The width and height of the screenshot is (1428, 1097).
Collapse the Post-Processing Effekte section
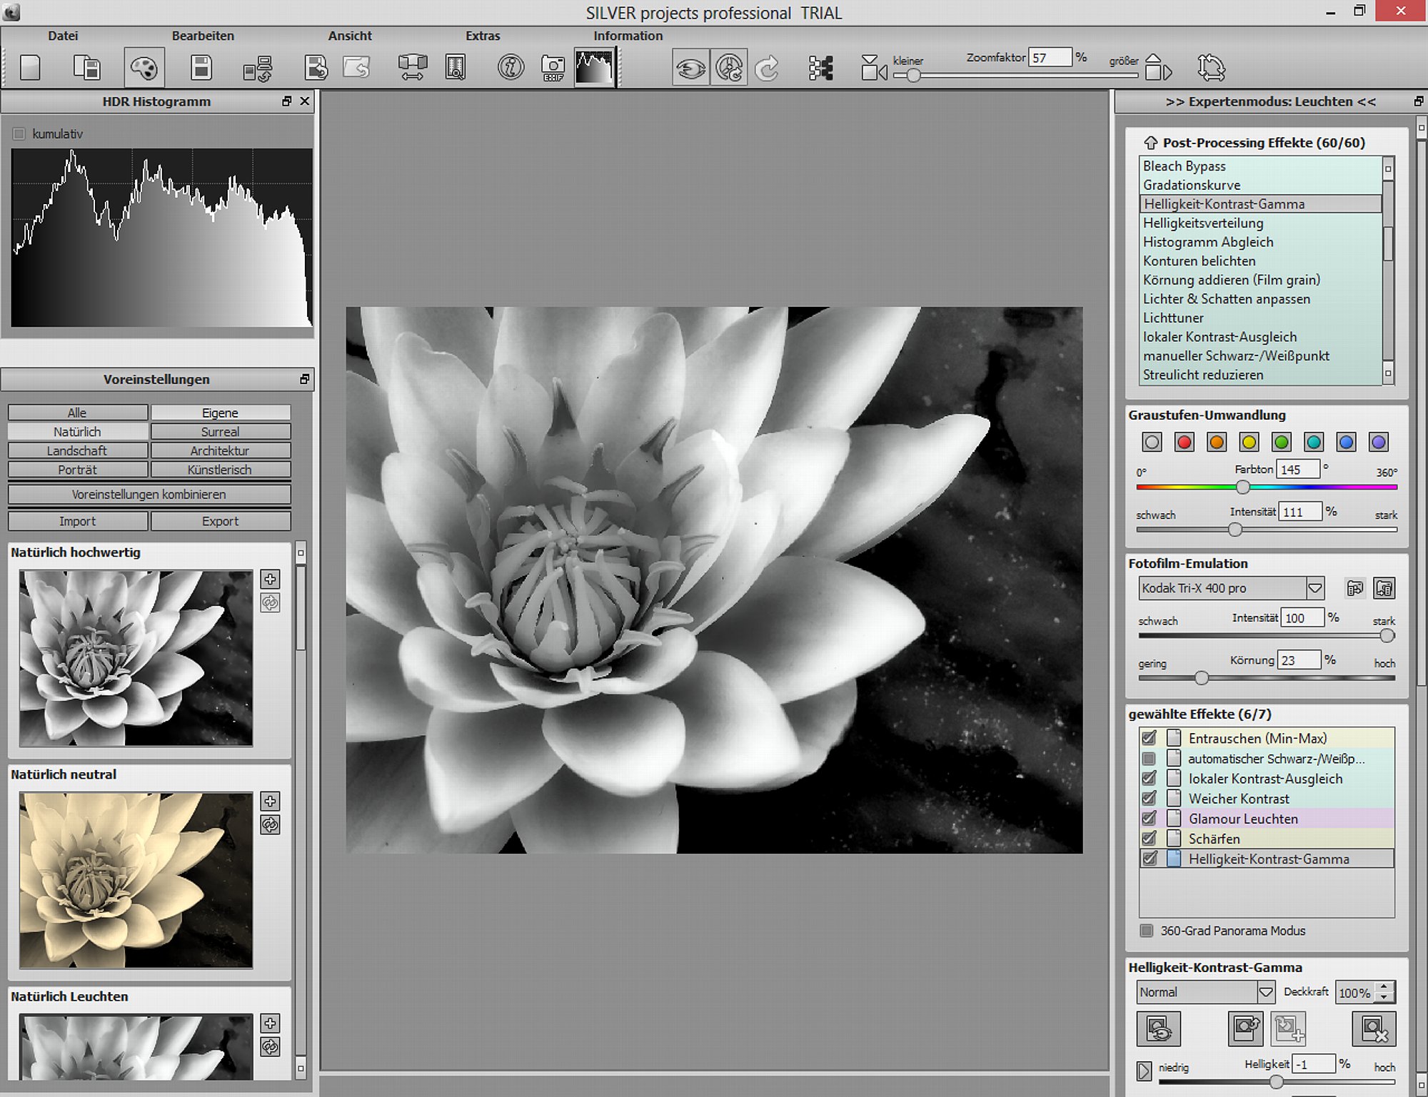[x=1150, y=143]
